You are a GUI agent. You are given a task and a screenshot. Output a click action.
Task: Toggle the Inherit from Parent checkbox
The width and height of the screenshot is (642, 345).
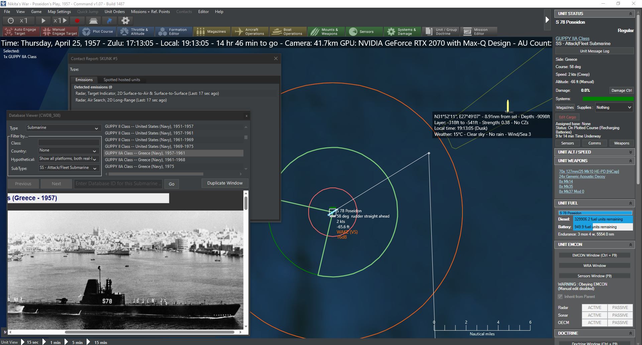[x=560, y=297]
